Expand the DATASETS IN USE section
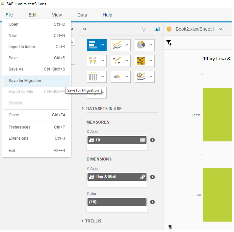 click(83, 108)
